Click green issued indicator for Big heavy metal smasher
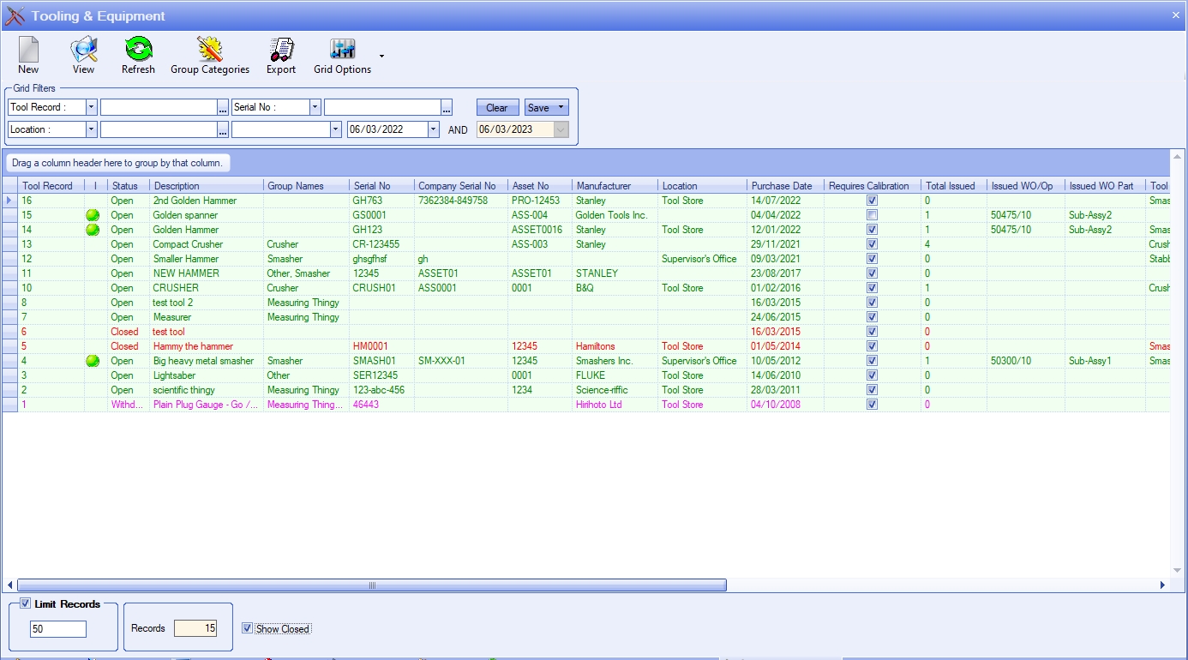The image size is (1188, 660). 93,361
